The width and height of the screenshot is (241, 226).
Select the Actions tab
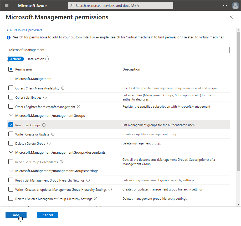pyautogui.click(x=16, y=59)
